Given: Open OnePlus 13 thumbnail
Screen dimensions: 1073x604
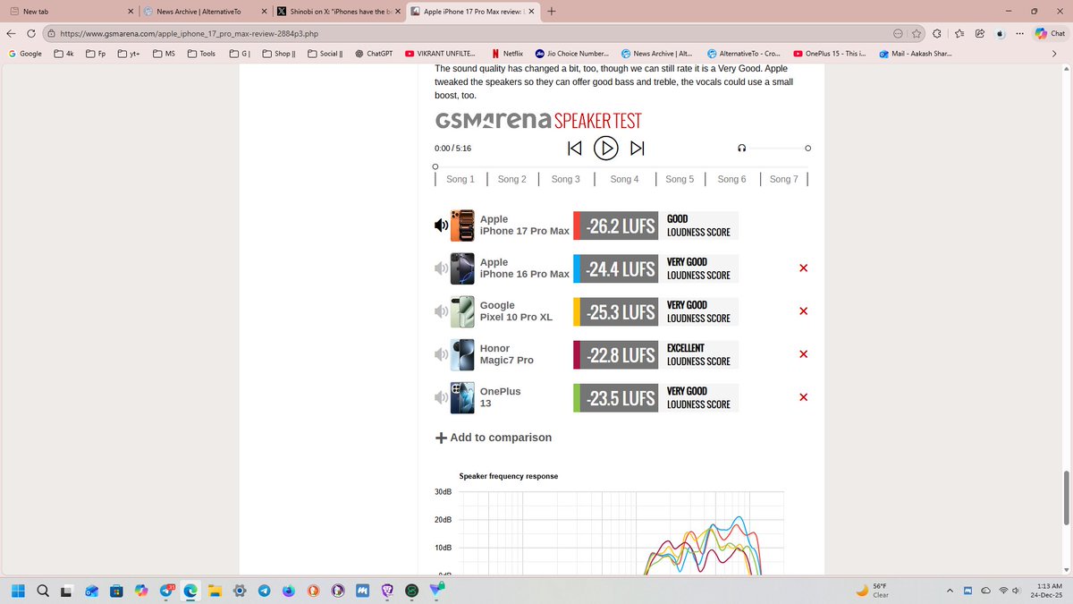Looking at the screenshot, I should point(462,397).
